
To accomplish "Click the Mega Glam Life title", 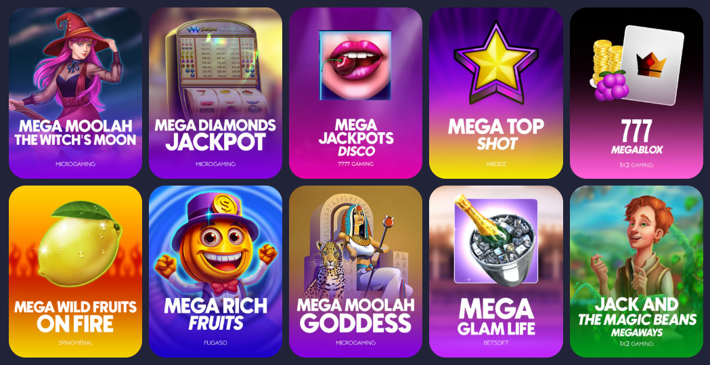I will pos(496,318).
